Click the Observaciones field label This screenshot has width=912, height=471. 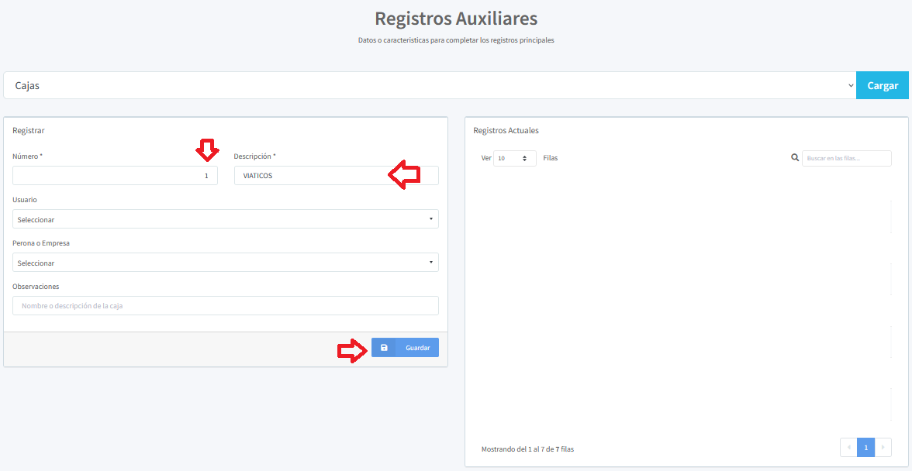click(36, 287)
